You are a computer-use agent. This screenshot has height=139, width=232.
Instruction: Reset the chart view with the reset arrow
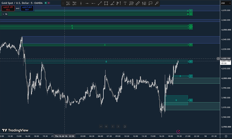pyautogui.click(x=125, y=127)
